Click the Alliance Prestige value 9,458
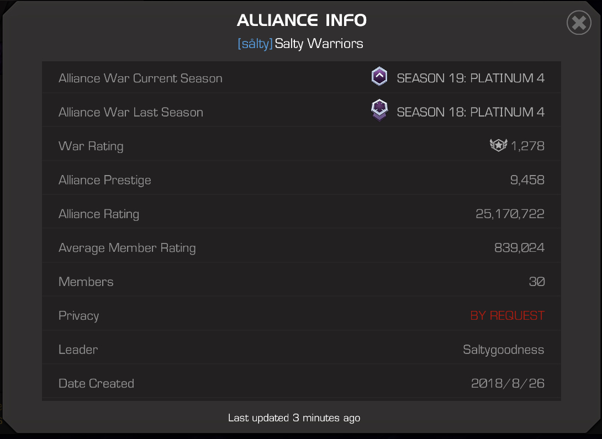The height and width of the screenshot is (439, 602). pos(527,179)
